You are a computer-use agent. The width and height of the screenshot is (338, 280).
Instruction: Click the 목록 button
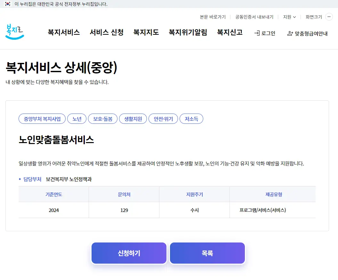[207, 253]
